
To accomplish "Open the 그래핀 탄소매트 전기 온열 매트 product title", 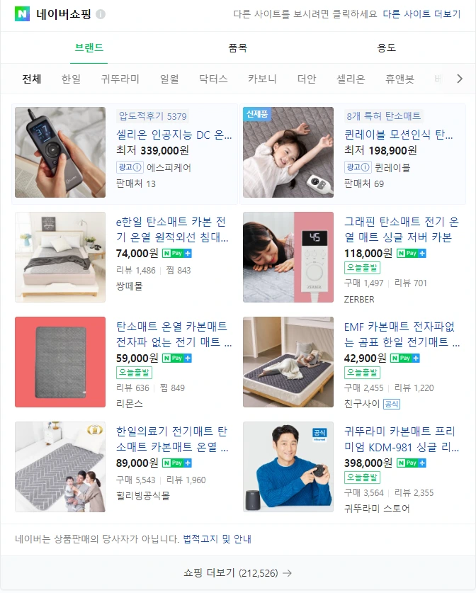I will click(x=402, y=229).
